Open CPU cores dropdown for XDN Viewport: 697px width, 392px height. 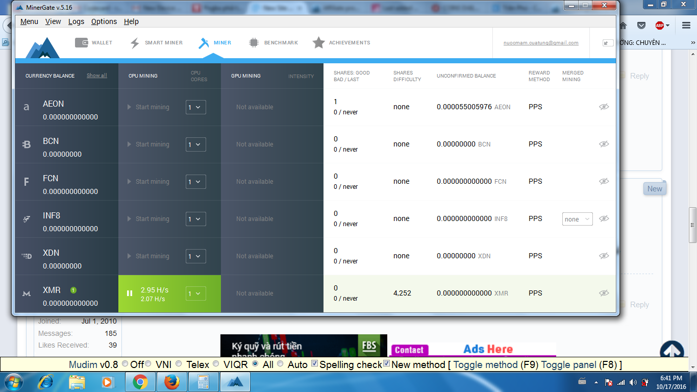pyautogui.click(x=196, y=256)
